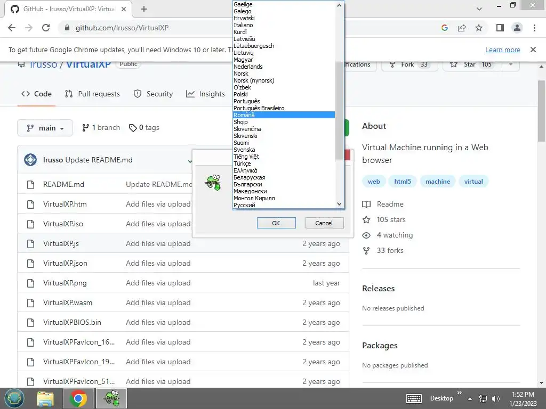The image size is (546, 409).
Task: Click the share page icon
Action: (462, 28)
